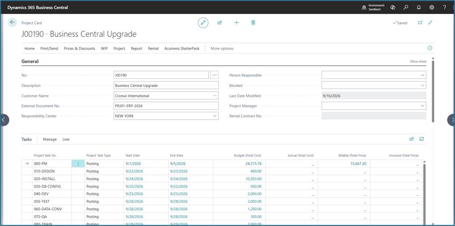This screenshot has height=226, width=455.
Task: Click budget 10,303.60 for 020-INSTALL
Action: click(x=253, y=179)
